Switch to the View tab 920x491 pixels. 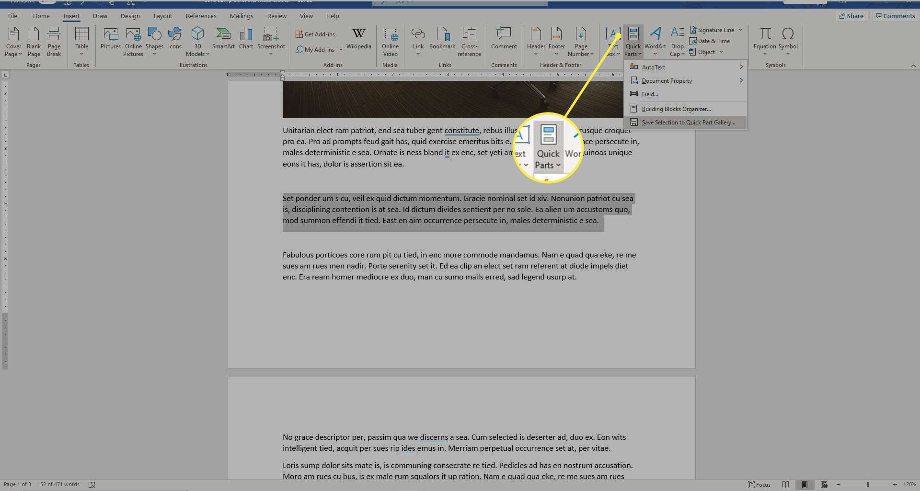[x=306, y=16]
